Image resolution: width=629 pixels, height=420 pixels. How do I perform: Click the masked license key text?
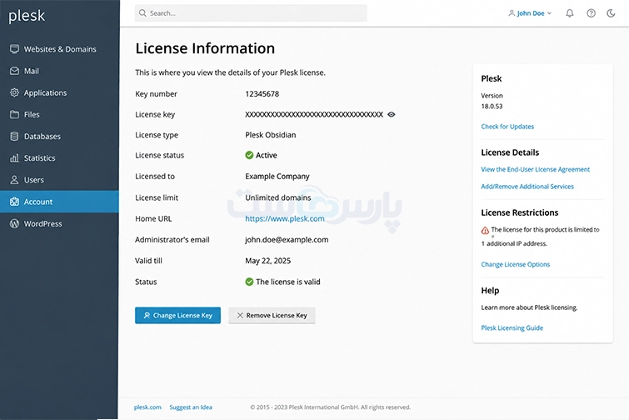pos(314,114)
